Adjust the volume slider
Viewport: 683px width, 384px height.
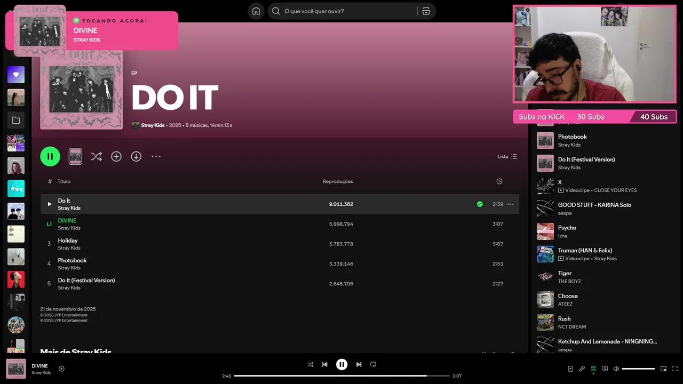[638, 369]
